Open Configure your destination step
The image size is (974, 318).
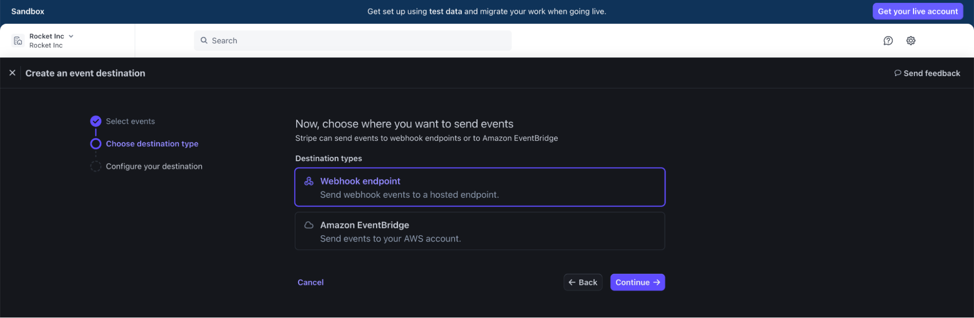154,167
